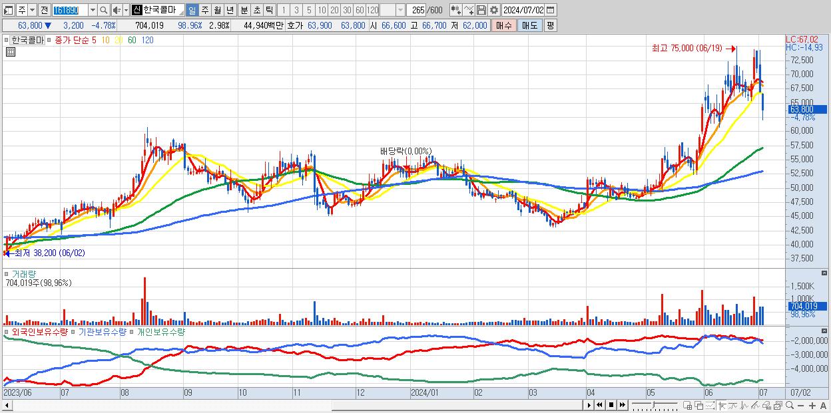Click the date field 2024/07/02
The width and height of the screenshot is (831, 413).
pyautogui.click(x=523, y=10)
